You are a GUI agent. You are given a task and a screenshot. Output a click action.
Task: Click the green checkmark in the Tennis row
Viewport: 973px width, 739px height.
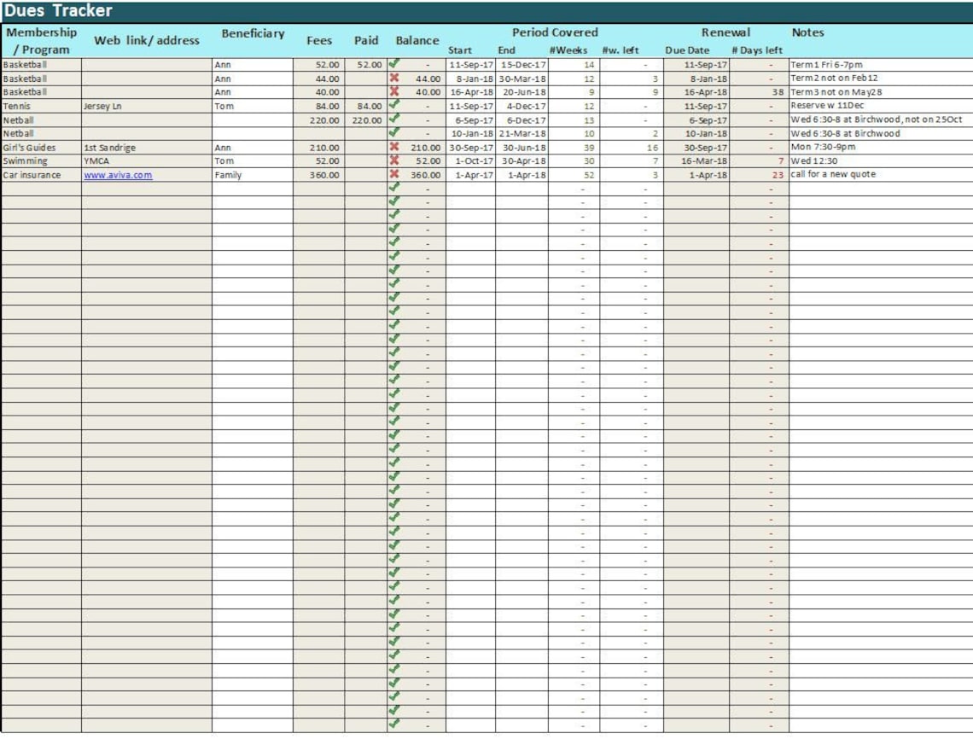(x=394, y=105)
